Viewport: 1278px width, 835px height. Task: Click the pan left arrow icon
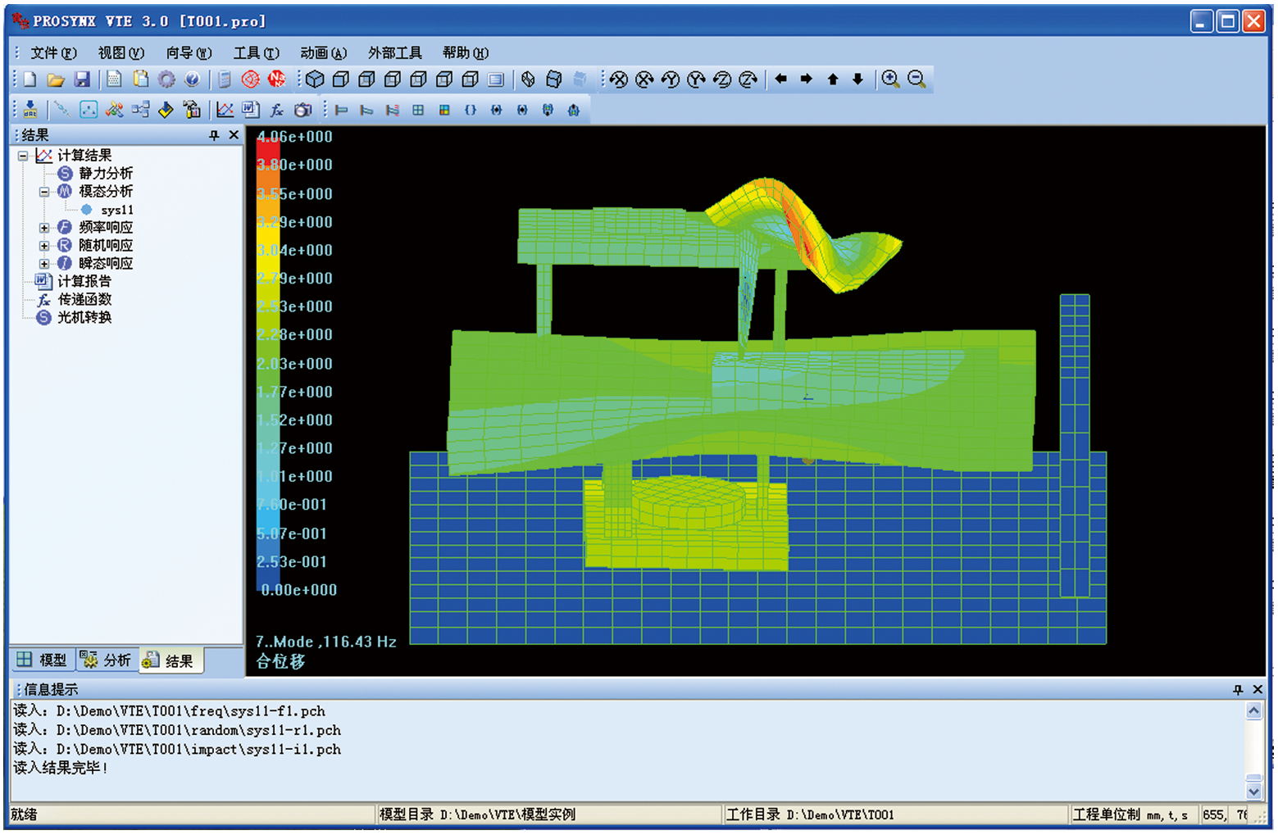780,79
